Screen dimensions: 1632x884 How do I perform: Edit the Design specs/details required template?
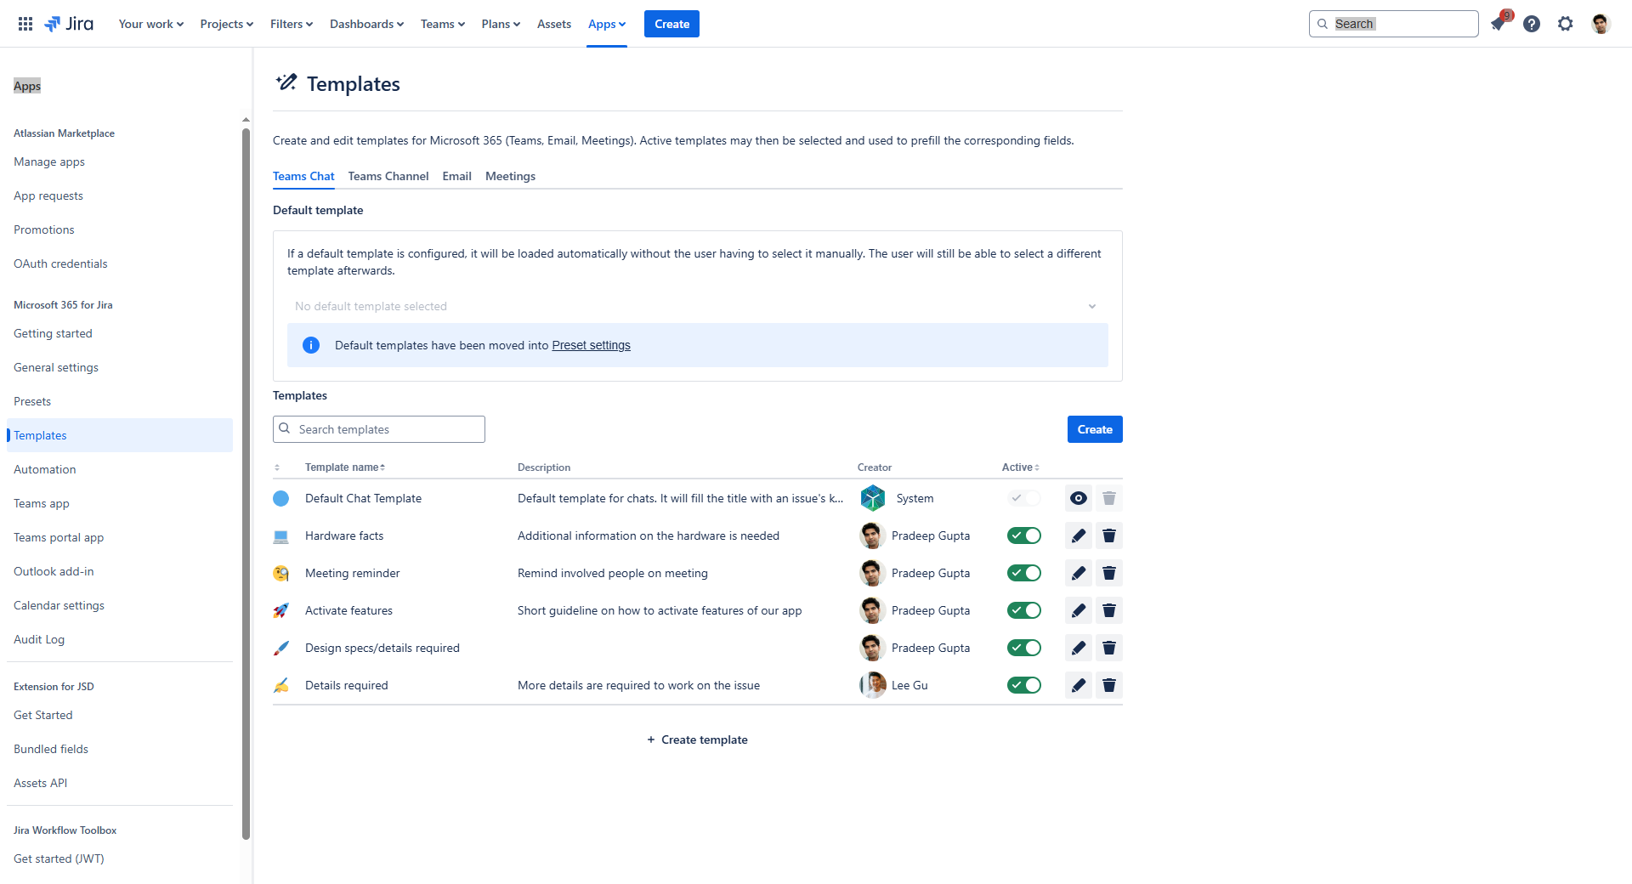click(1079, 648)
